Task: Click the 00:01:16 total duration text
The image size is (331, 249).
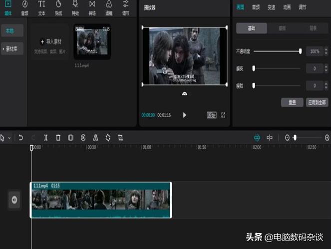Action: (164, 115)
